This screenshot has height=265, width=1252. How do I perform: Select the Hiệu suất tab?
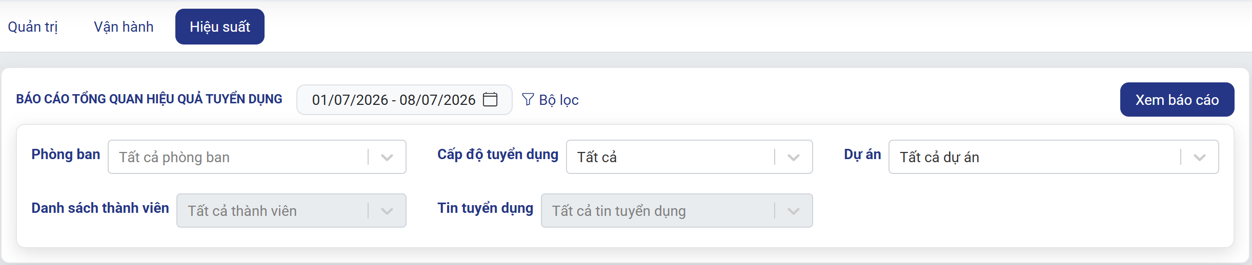point(220,27)
